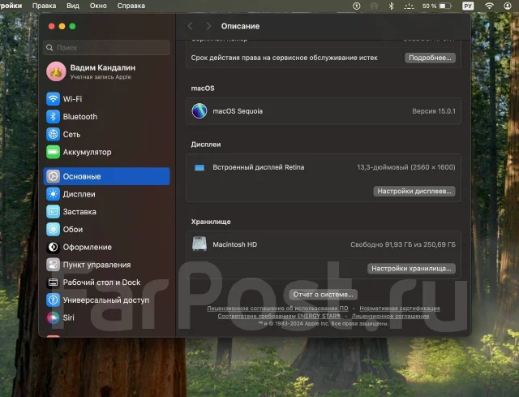519x397 pixels.
Task: Click the Accessibility shortcut icon in menu bar
Action: coord(357,6)
